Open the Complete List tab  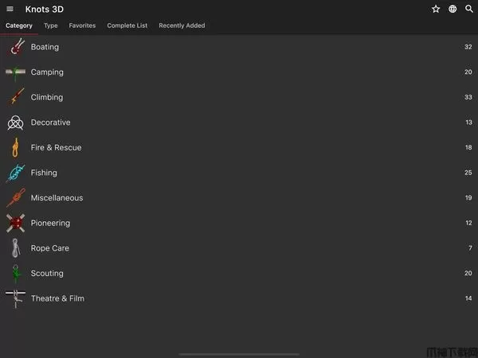[127, 25]
